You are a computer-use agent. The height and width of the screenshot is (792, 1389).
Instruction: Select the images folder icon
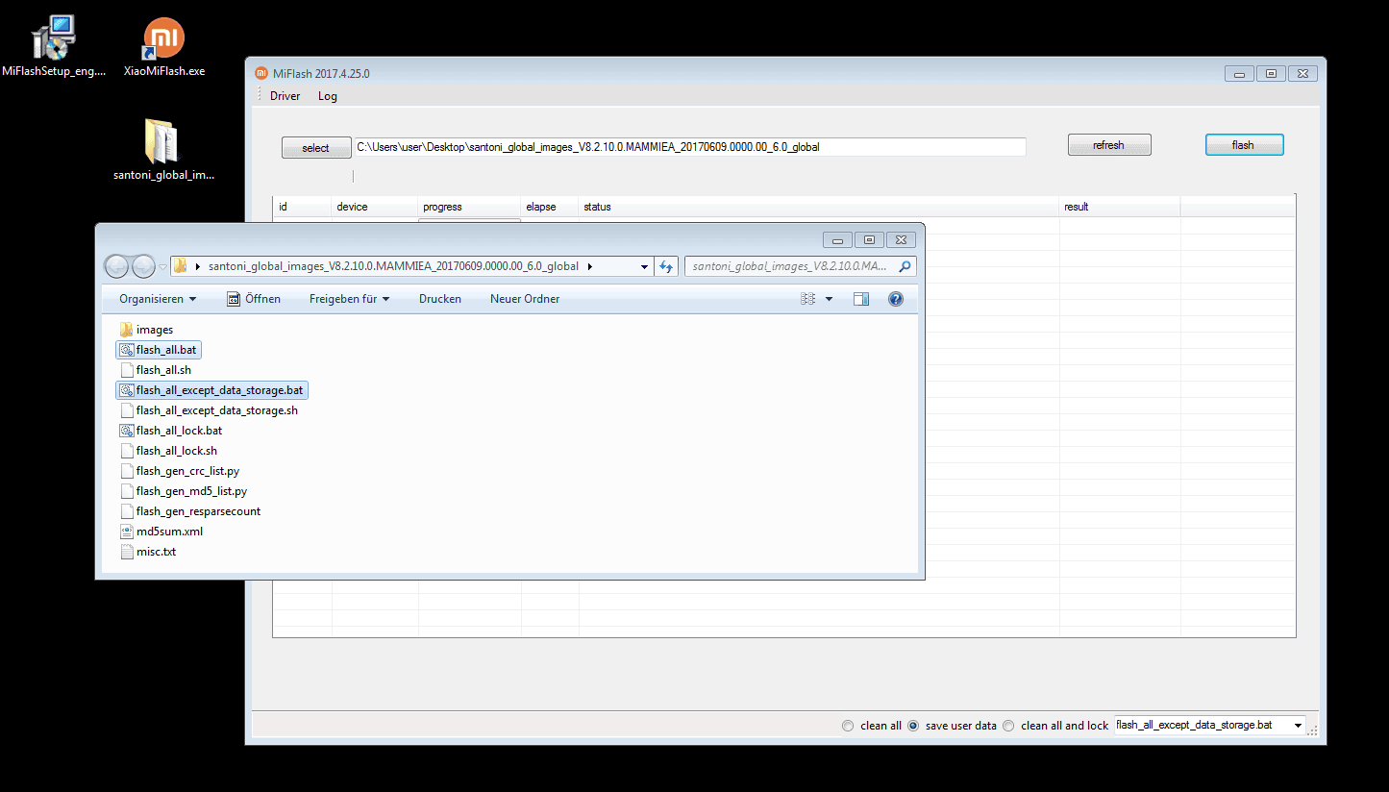coord(126,330)
